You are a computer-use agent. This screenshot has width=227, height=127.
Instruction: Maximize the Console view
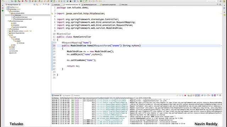[220, 96]
